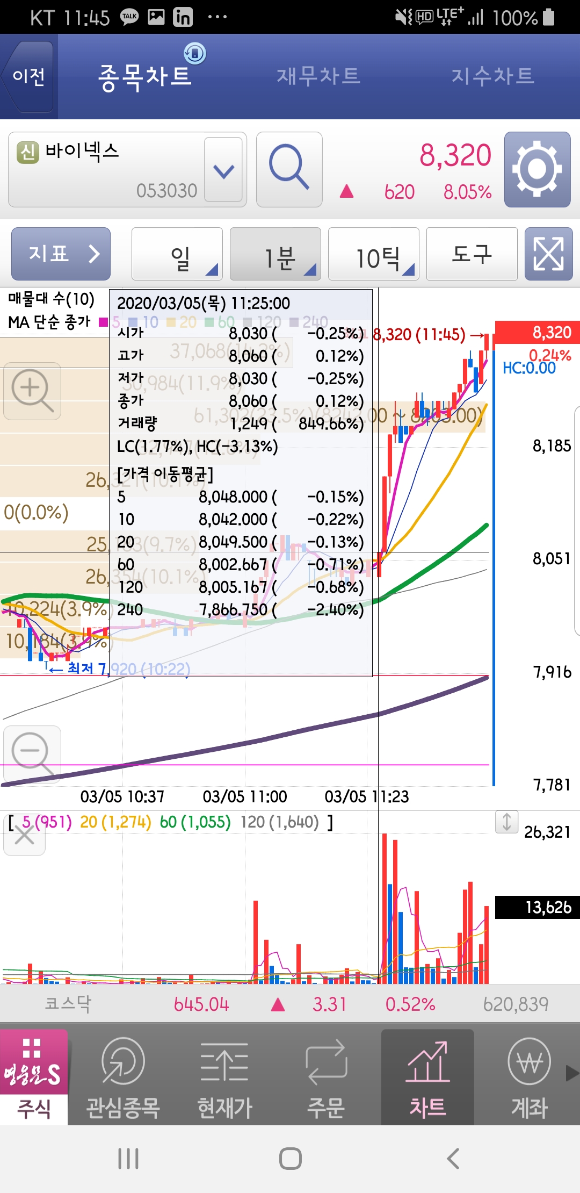580x1193 pixels.
Task: Open the 현재가 current price tab
Action: (x=224, y=1077)
